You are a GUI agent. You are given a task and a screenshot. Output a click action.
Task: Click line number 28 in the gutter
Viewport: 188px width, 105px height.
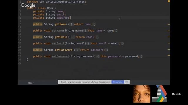20,56
